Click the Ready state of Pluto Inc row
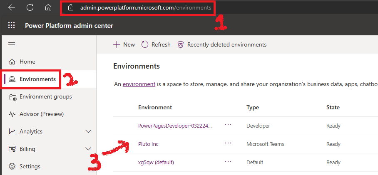Viewport: 378px width, 175px height. (x=333, y=144)
